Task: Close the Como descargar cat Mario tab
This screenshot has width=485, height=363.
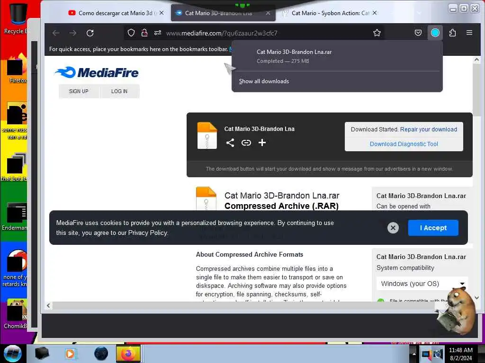Action: 162,13
